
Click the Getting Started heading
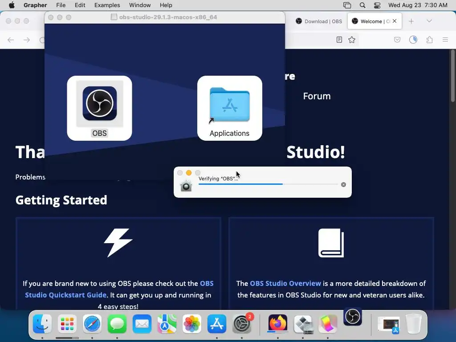pos(61,200)
